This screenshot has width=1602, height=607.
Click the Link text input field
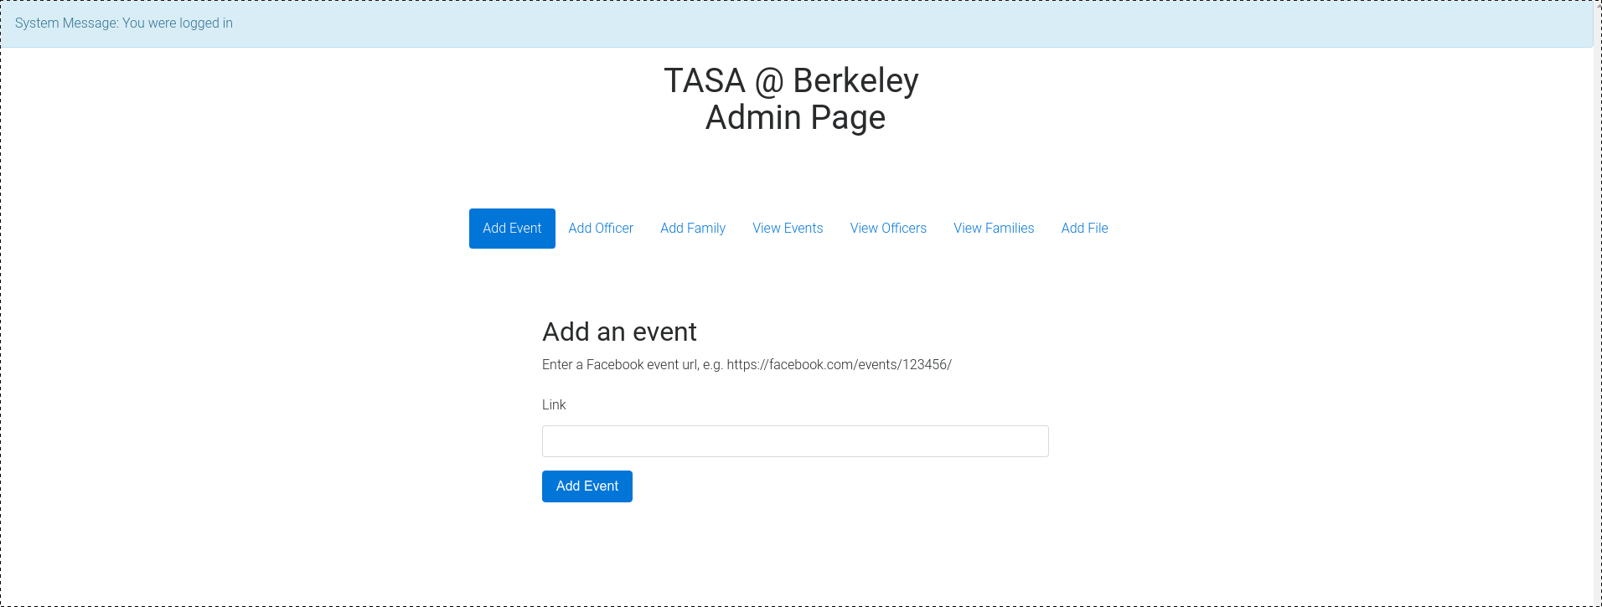(x=794, y=441)
